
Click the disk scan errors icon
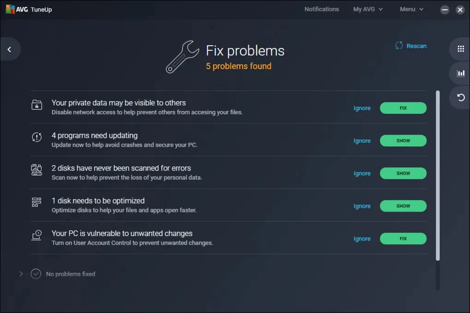click(x=36, y=170)
